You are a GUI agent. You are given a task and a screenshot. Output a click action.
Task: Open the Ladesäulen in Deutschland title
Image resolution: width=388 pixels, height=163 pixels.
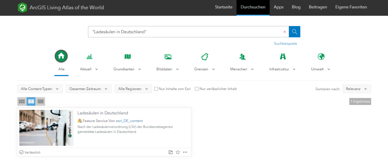click(103, 113)
